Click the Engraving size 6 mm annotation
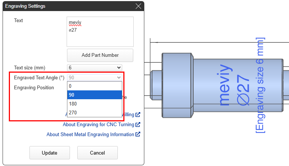Image resolution: width=289 pixels, height=166 pixels. coord(260,84)
